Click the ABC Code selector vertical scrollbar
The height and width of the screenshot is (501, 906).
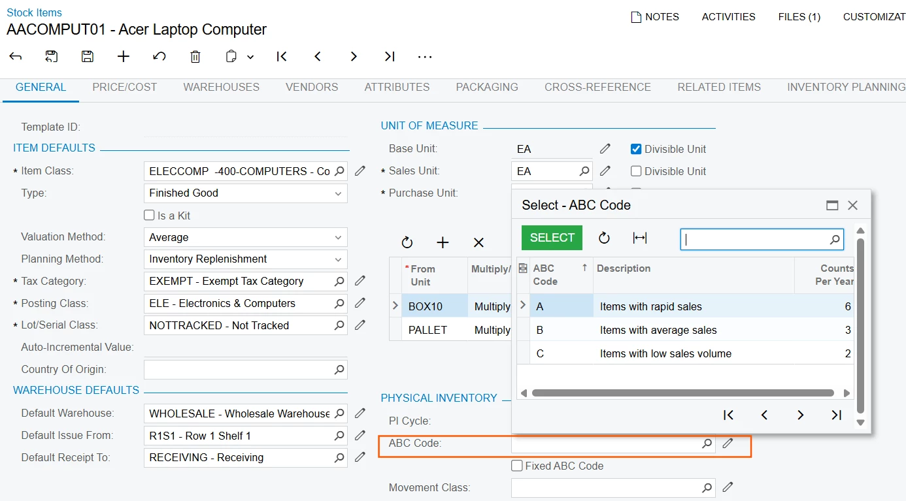860,327
